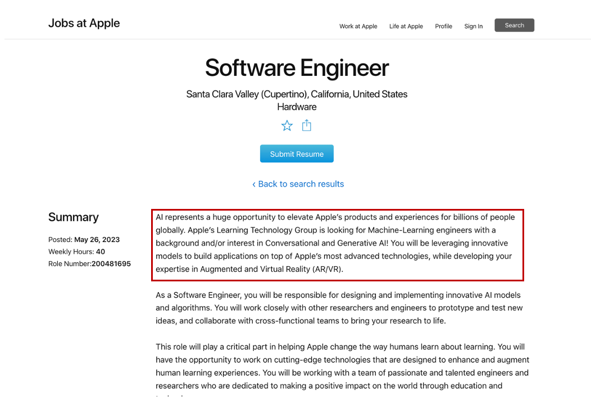Viewport: 591px width, 401px height.
Task: Click the role number 200481695
Action: coord(111,264)
